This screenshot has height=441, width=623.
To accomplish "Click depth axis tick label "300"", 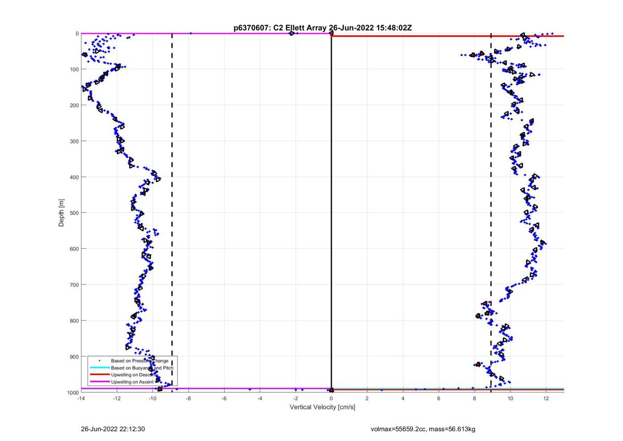I will (x=73, y=141).
